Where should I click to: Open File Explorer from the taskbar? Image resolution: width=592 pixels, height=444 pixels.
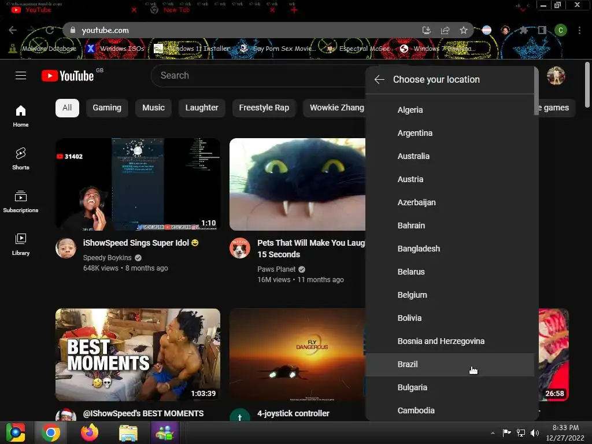click(x=128, y=432)
